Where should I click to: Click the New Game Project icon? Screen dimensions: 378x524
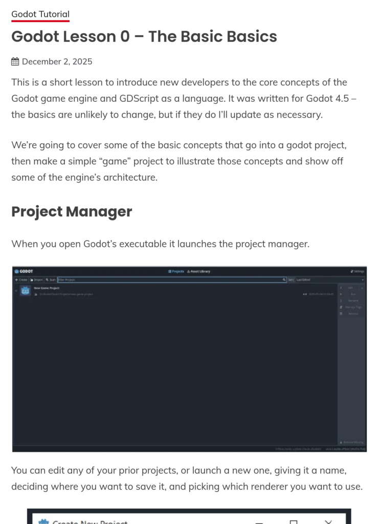26,291
